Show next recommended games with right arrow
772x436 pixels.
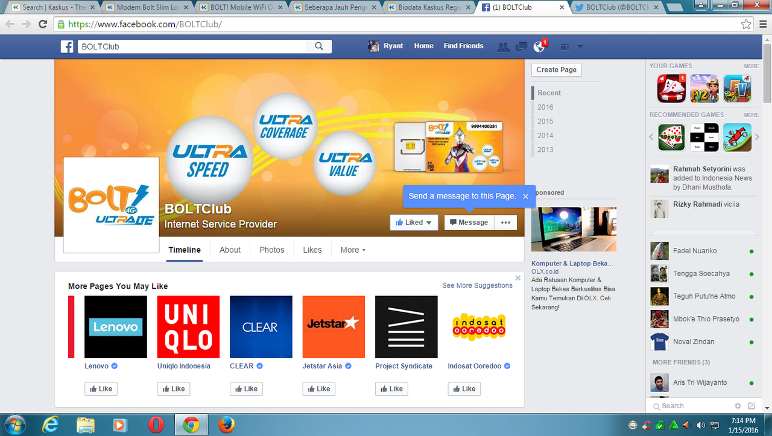(758, 137)
